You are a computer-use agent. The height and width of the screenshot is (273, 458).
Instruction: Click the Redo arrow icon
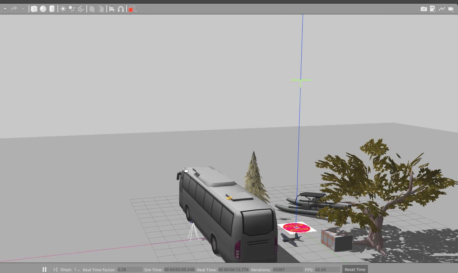coord(14,9)
